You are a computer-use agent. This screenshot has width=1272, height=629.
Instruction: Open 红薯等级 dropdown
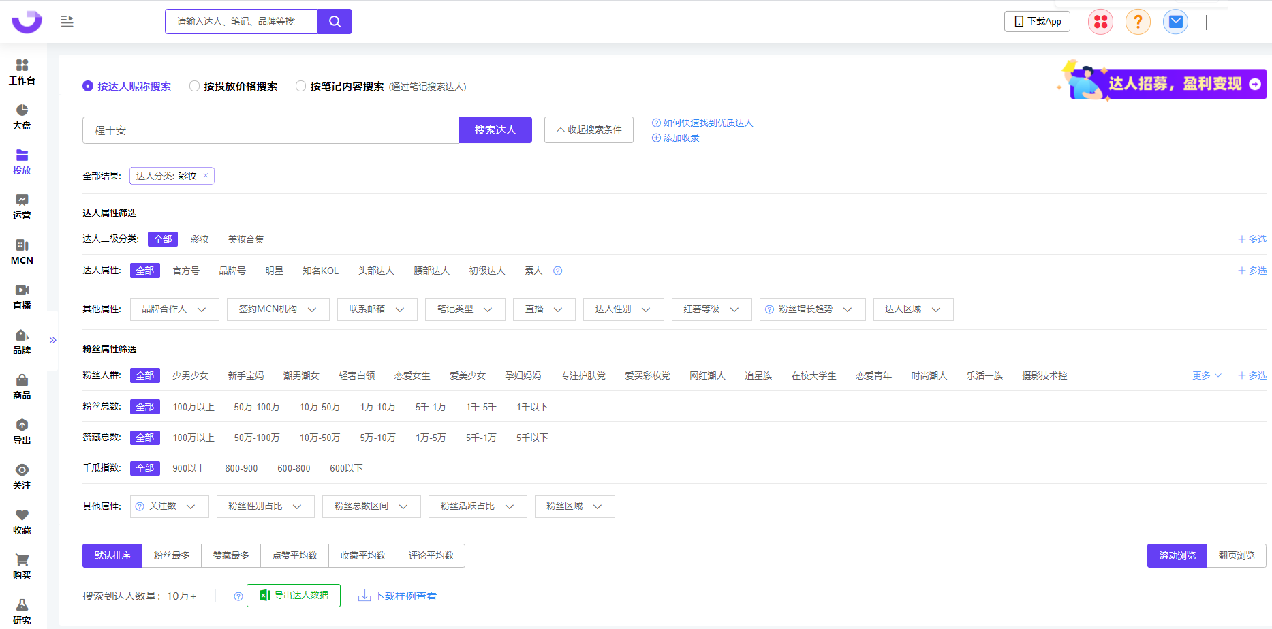[711, 309]
